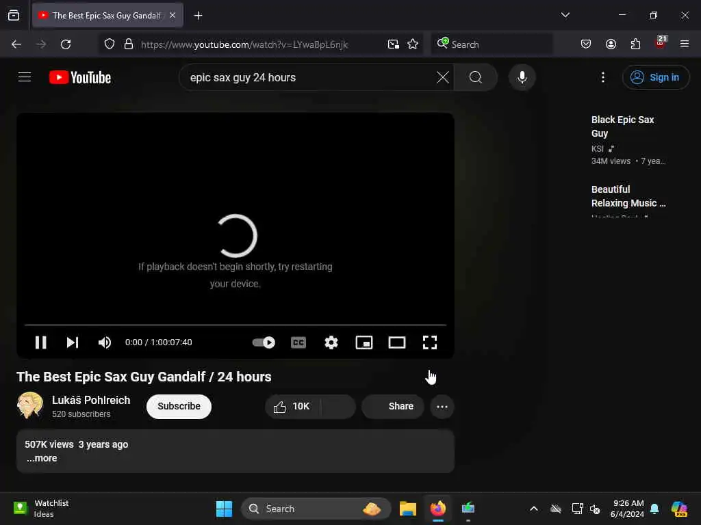Open Copilot preview icon in taskbar
This screenshot has height=525, width=701.
[679, 509]
